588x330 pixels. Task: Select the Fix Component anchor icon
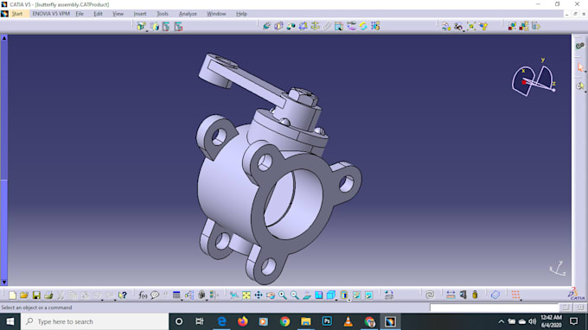pyautogui.click(x=315, y=26)
